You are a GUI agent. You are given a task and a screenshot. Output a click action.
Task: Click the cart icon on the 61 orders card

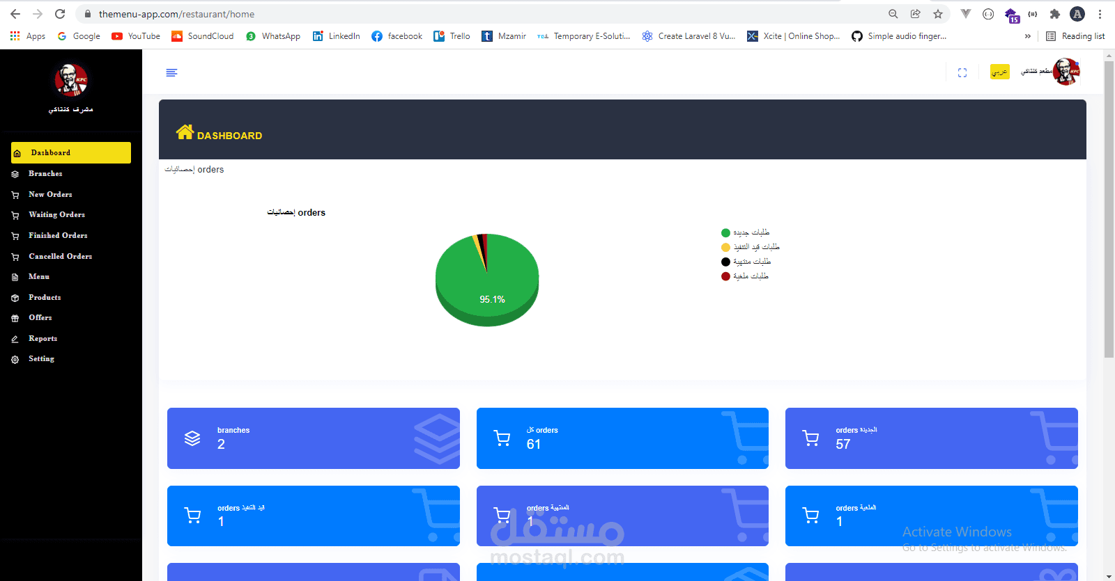pos(502,438)
